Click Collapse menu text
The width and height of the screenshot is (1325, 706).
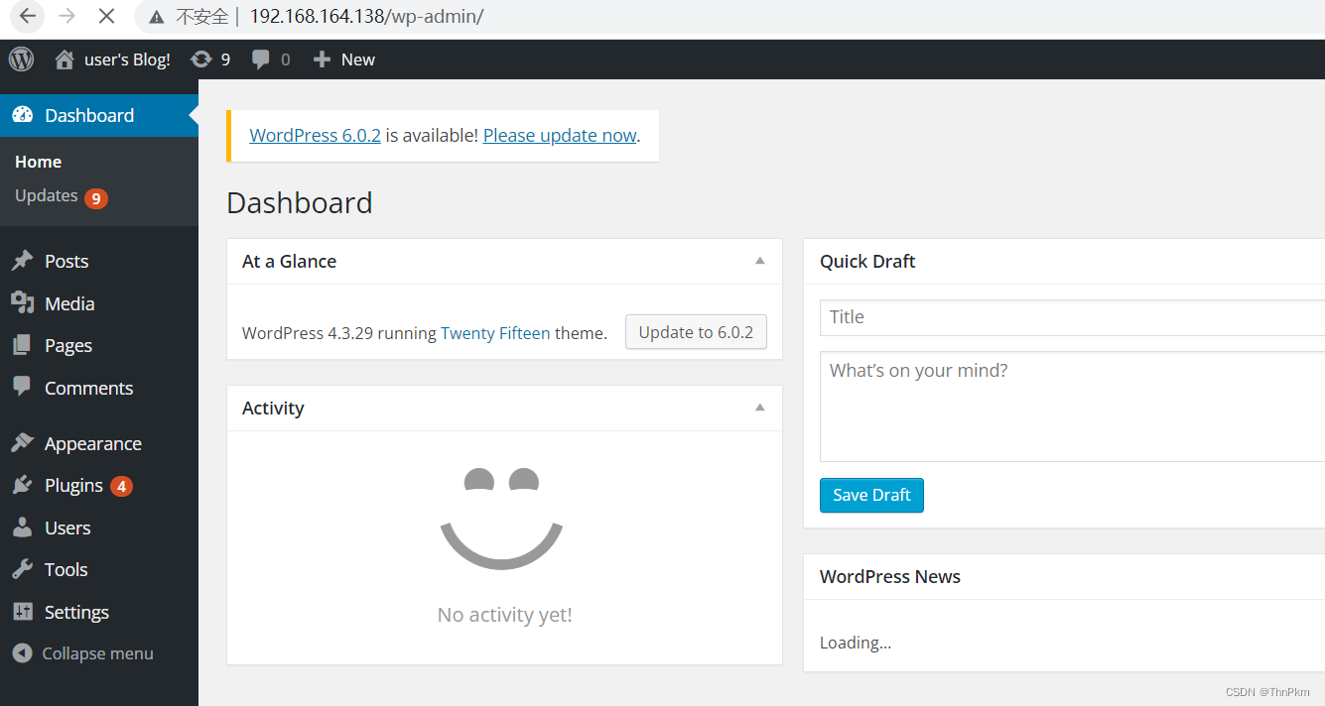tap(97, 653)
